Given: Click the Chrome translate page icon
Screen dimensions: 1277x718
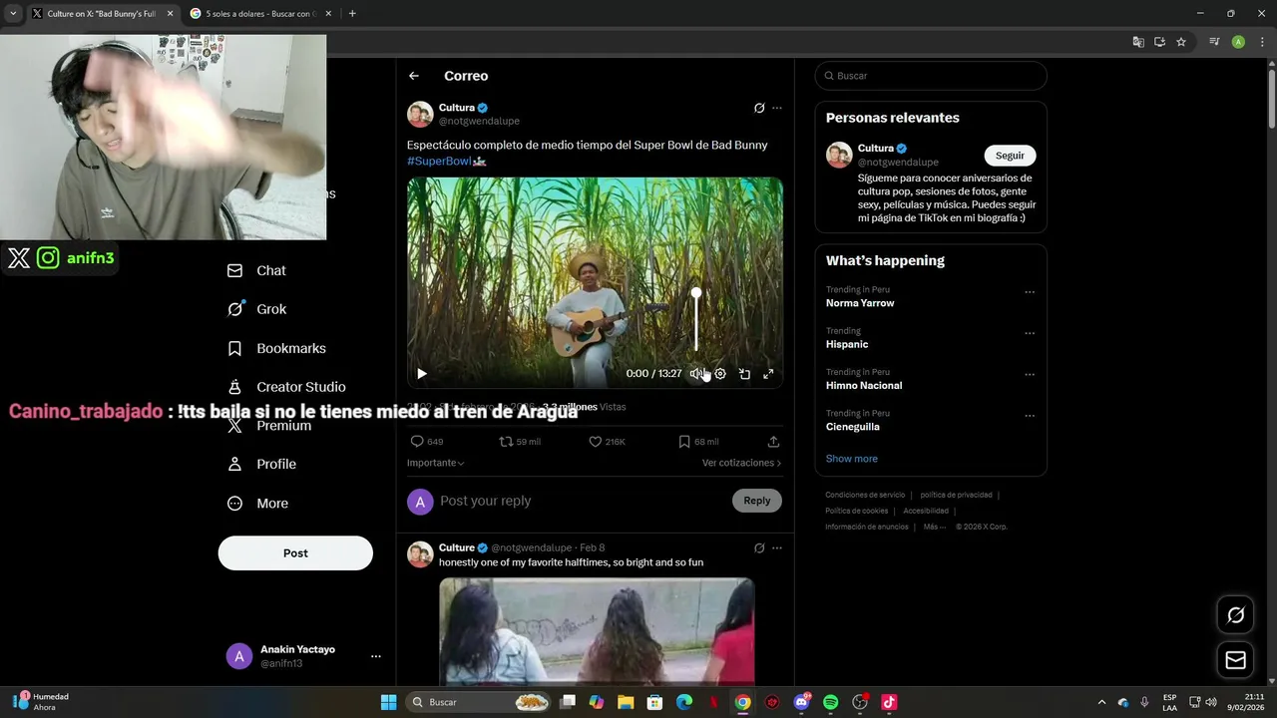Looking at the screenshot, I should (1138, 42).
